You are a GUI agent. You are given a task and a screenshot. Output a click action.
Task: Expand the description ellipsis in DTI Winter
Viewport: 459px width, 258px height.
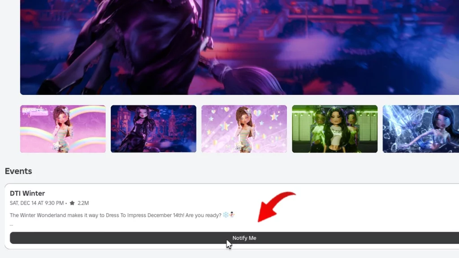(x=11, y=225)
